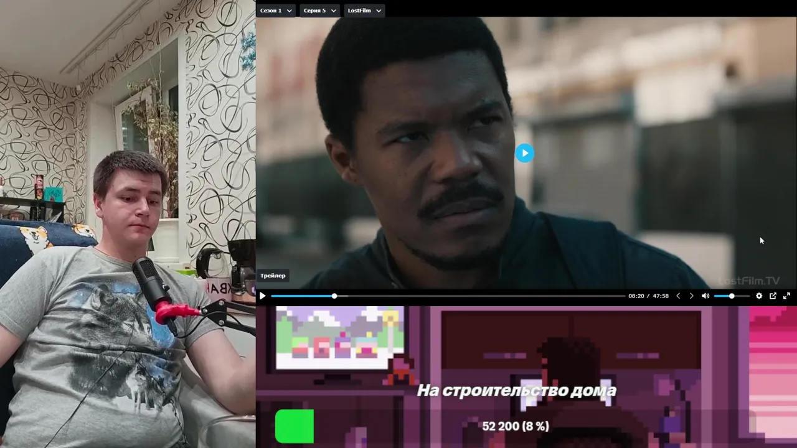Viewport: 797px width, 448px height.
Task: Open the Сезон 1 season dropdown
Action: click(x=276, y=11)
